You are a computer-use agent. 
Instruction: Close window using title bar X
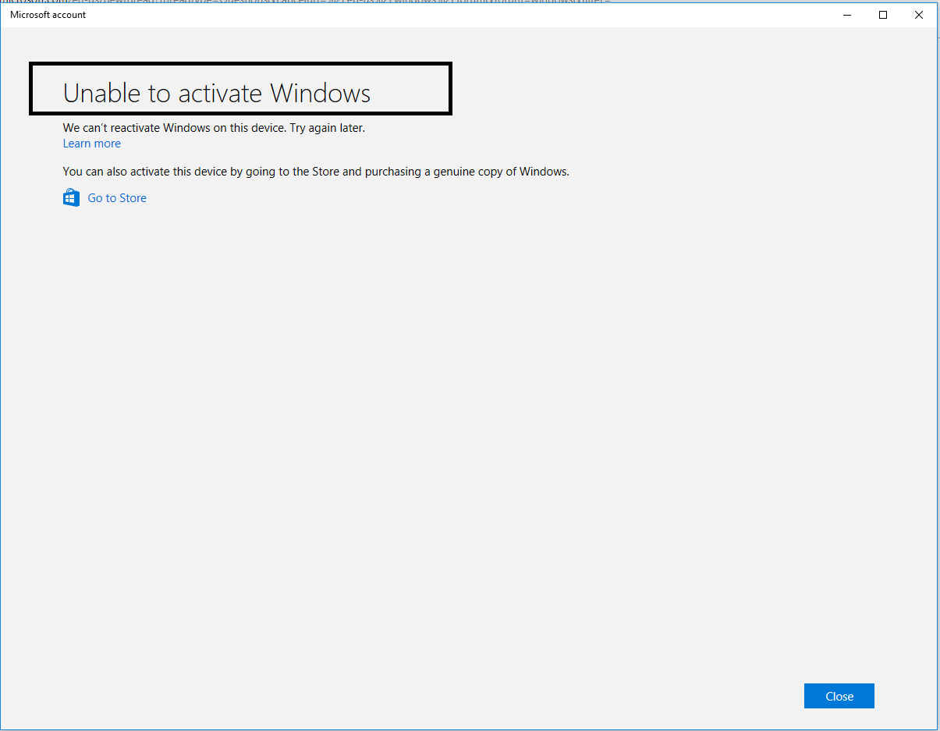coord(919,15)
